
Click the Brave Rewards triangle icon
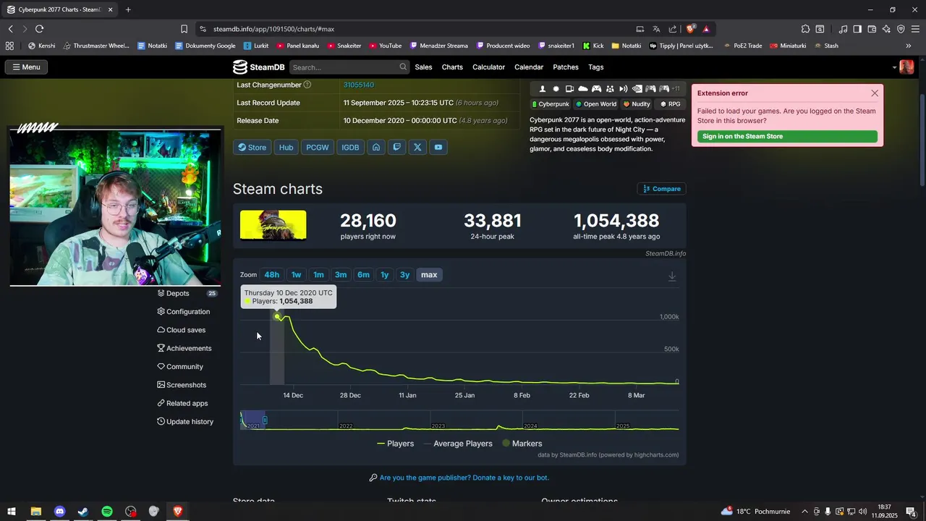(706, 29)
